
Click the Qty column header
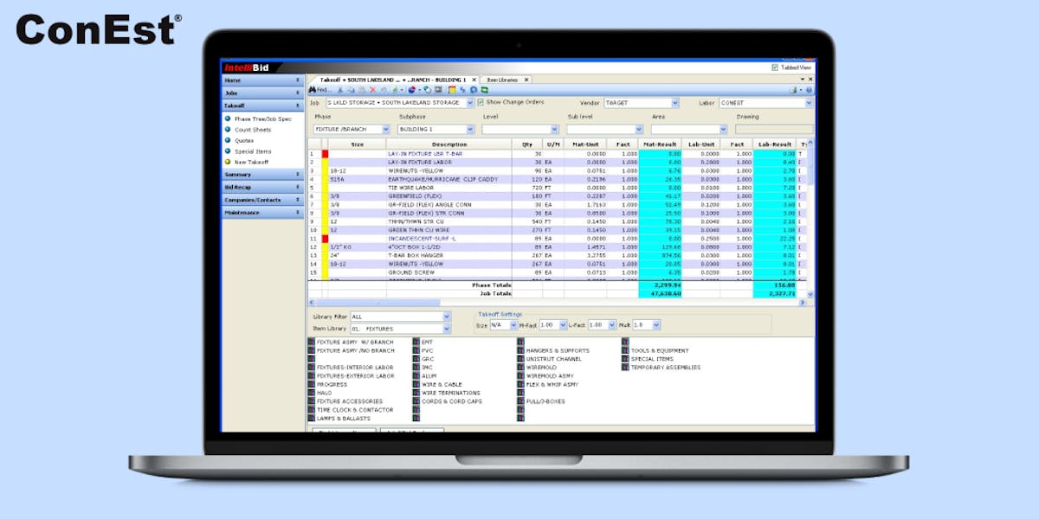click(x=526, y=144)
